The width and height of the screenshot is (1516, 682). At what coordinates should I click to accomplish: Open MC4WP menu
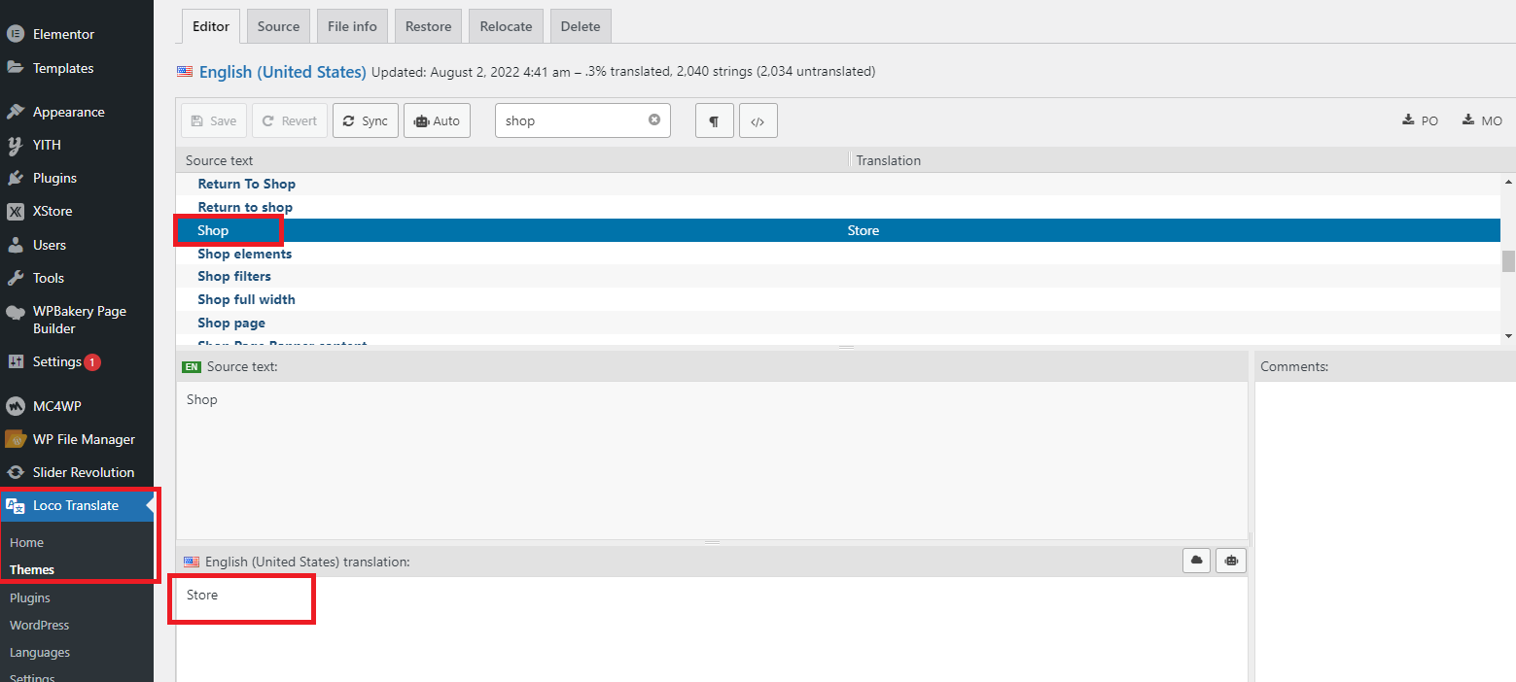tap(57, 406)
